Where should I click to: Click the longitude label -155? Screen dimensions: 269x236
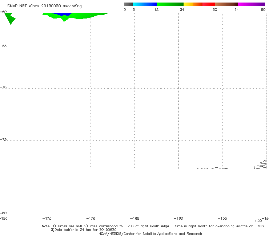[222, 218]
